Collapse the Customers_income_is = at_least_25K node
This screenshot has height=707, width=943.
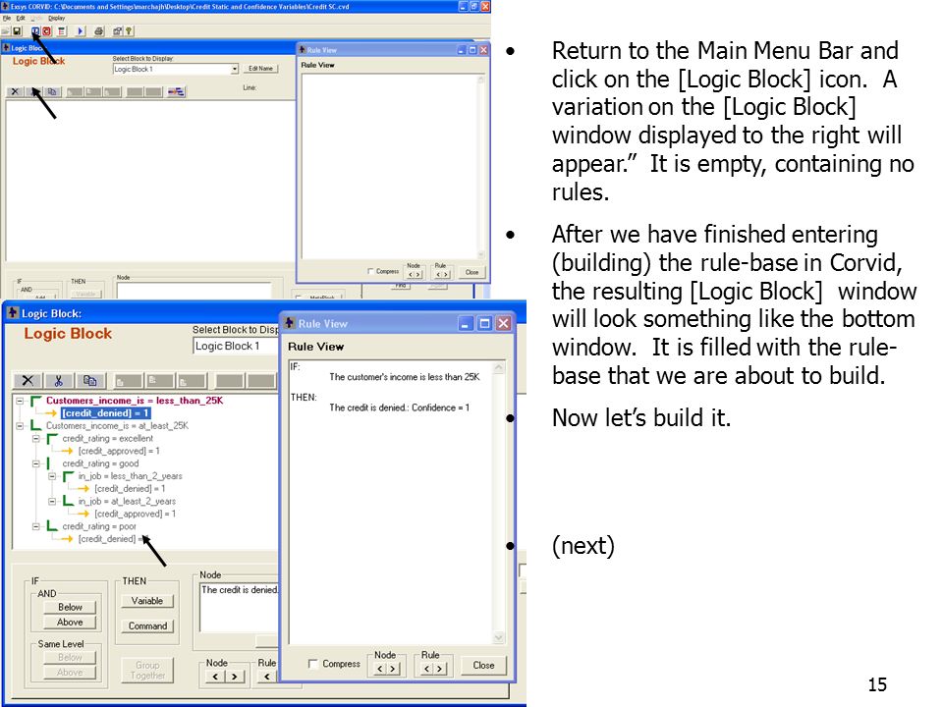point(20,425)
